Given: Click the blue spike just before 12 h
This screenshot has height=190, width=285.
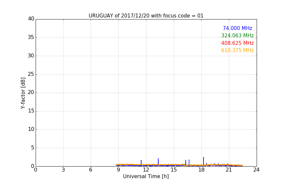Looking at the screenshot, I should [141, 162].
